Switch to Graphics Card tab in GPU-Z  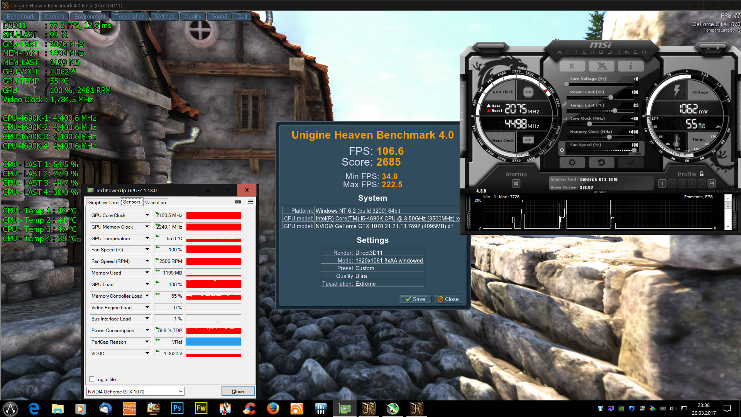click(103, 202)
